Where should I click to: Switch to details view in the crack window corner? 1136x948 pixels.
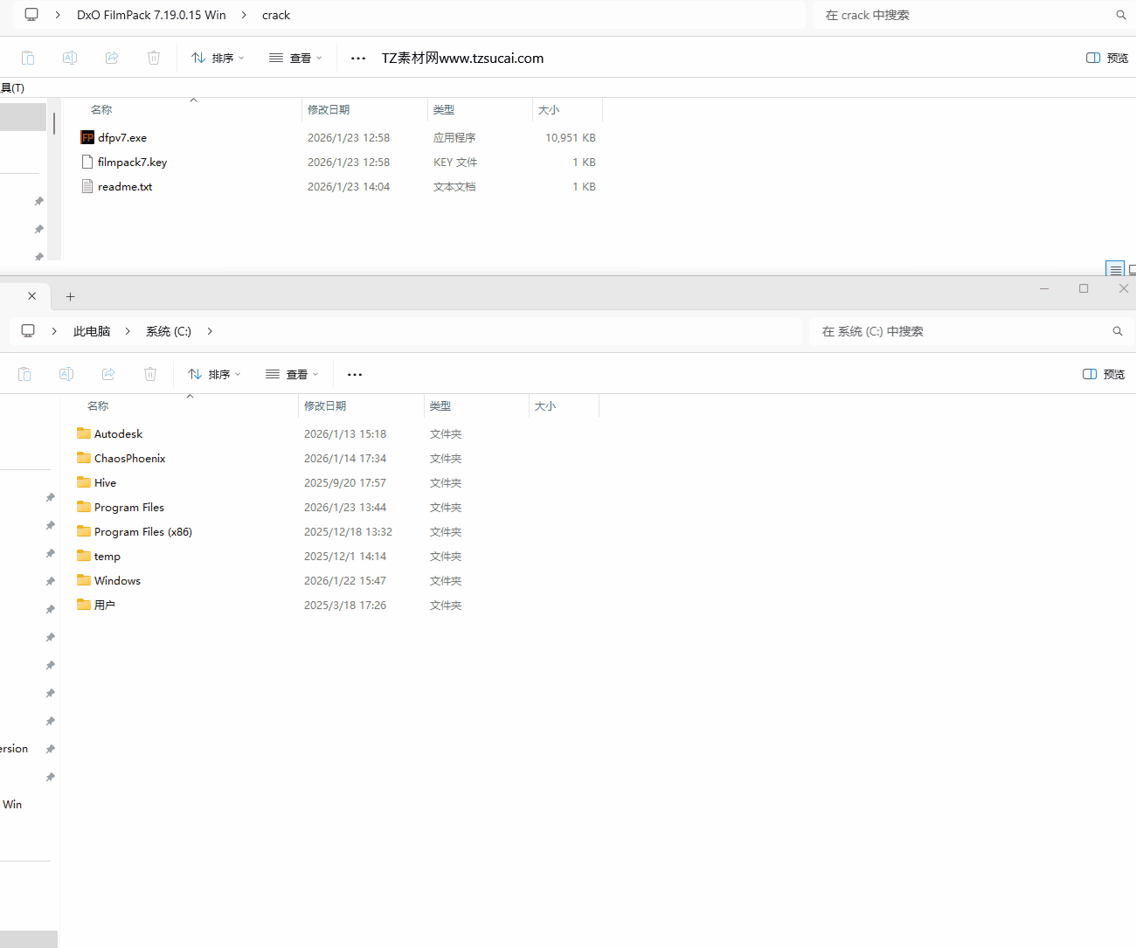click(x=1115, y=269)
